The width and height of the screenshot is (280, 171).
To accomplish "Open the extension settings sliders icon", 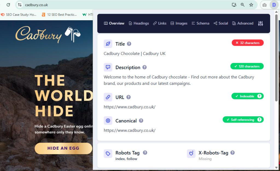I will [261, 24].
